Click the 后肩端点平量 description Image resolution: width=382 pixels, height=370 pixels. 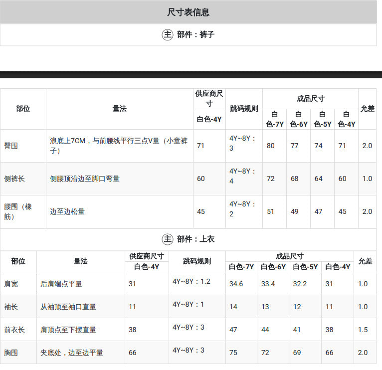point(61,284)
